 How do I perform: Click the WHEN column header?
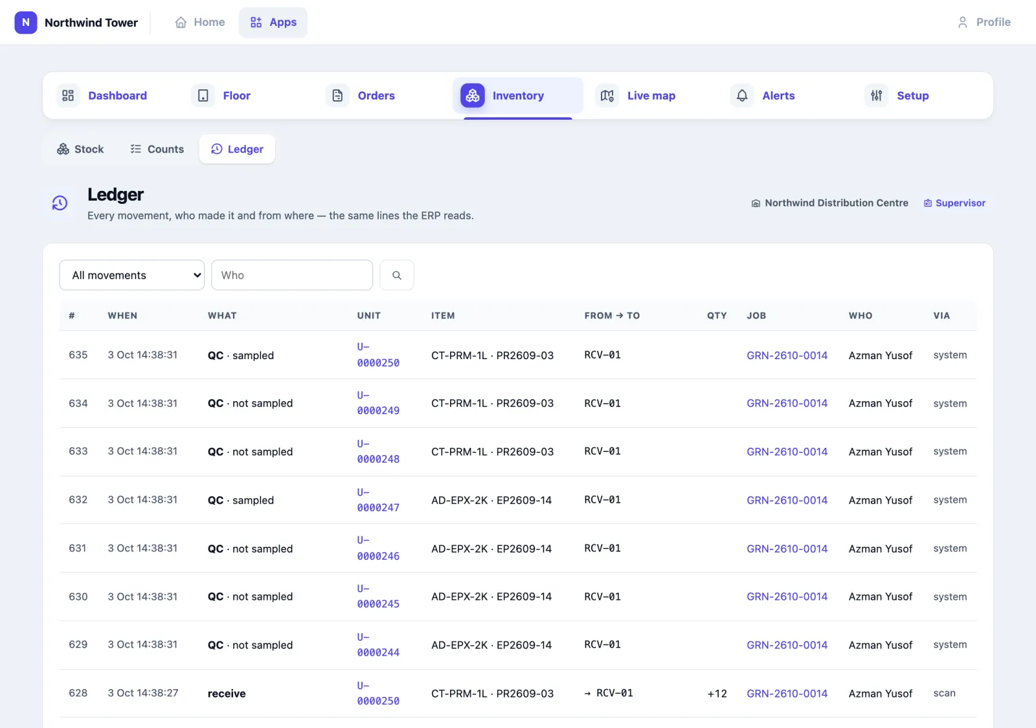122,316
